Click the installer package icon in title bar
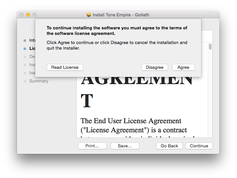Image resolution: width=237 pixels, height=178 pixels. coord(88,15)
